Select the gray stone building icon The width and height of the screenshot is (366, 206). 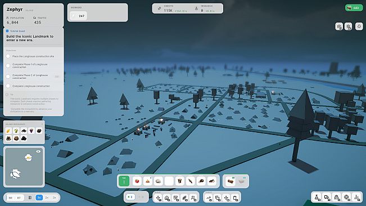pos(158,181)
